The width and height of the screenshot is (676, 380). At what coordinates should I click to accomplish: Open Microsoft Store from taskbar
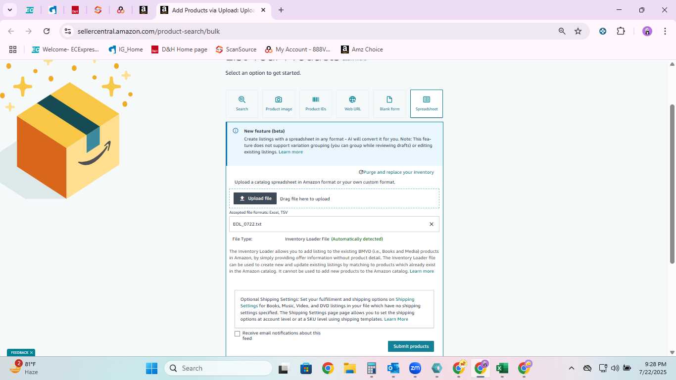point(306,368)
